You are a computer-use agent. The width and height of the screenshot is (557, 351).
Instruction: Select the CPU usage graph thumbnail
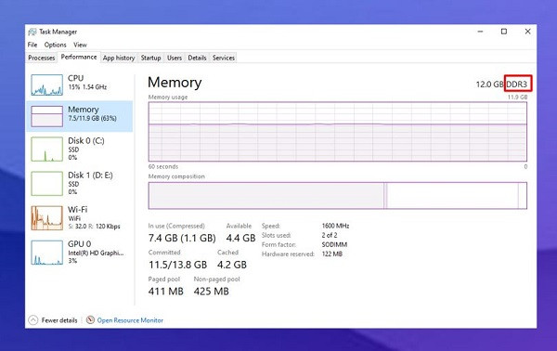(x=47, y=84)
